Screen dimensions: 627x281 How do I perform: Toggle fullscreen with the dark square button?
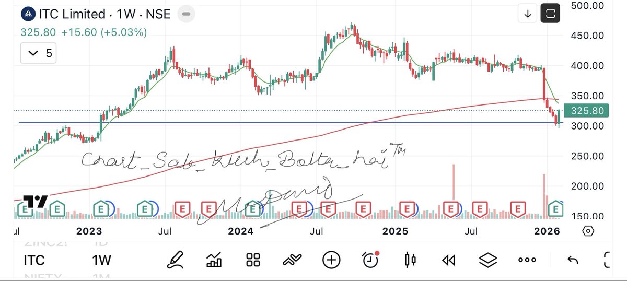pyautogui.click(x=550, y=14)
